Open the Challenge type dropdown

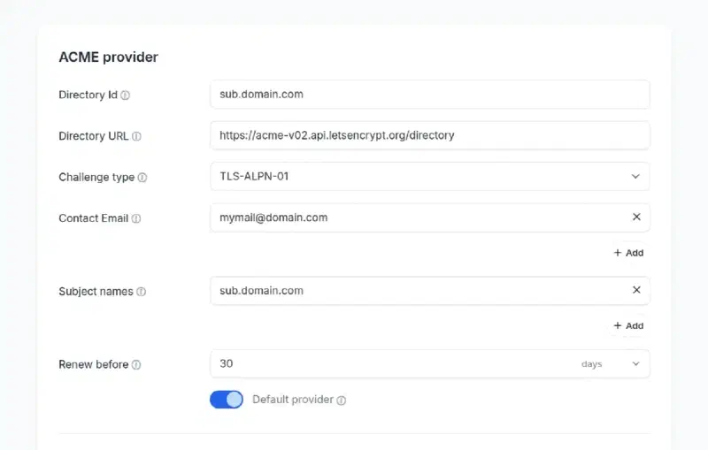tap(635, 176)
